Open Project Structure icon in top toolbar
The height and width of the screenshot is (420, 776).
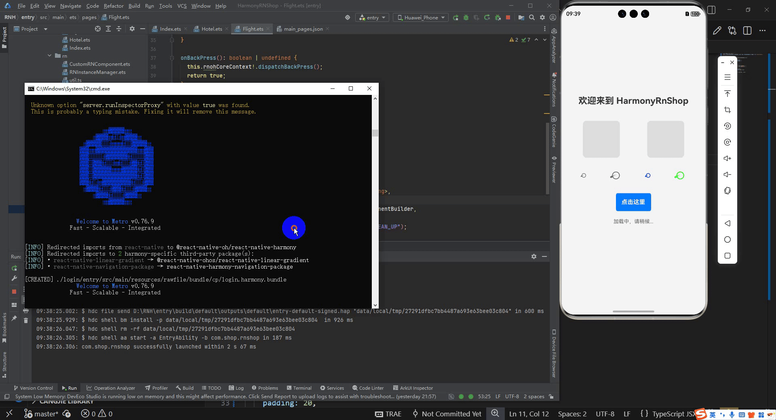(521, 17)
